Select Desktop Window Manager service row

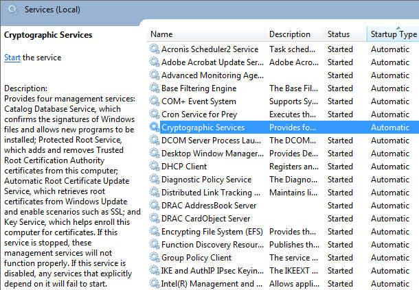[283, 154]
